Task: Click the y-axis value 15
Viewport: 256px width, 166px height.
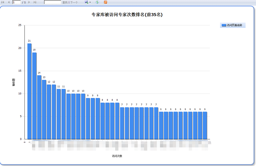Action: tap(20, 71)
